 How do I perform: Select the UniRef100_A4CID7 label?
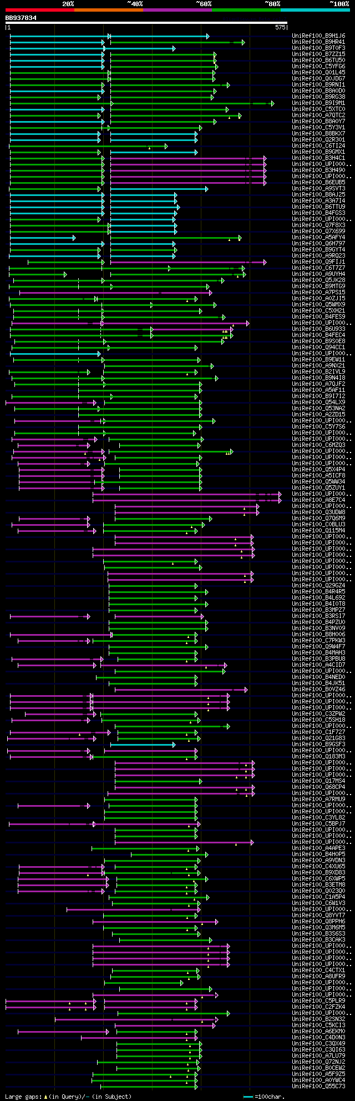318,665
